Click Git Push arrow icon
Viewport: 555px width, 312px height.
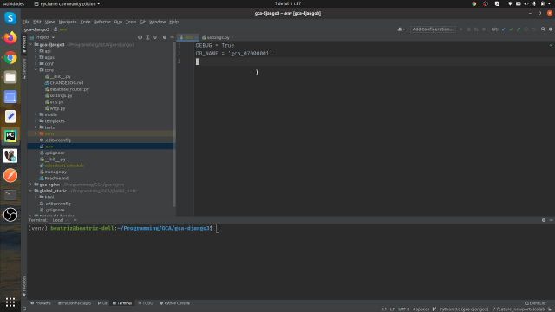[x=519, y=29]
